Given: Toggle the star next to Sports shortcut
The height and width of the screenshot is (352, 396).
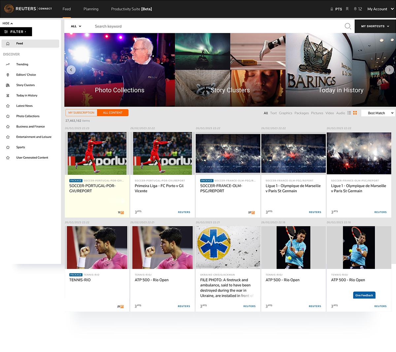Looking at the screenshot, I should (8, 147).
